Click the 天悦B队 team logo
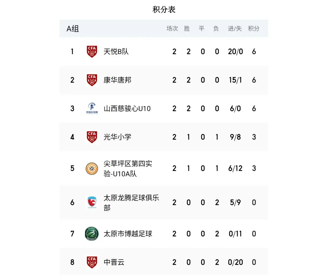The image size is (328, 280). click(x=92, y=51)
